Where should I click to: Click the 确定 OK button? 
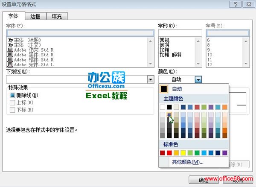coord(204,180)
